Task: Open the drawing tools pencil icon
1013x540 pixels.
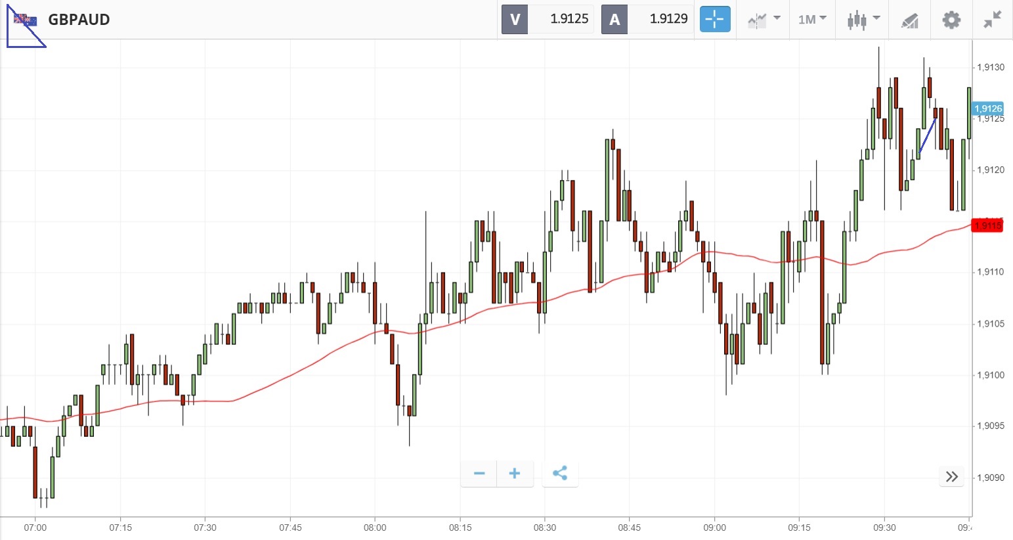Action: tap(909, 20)
